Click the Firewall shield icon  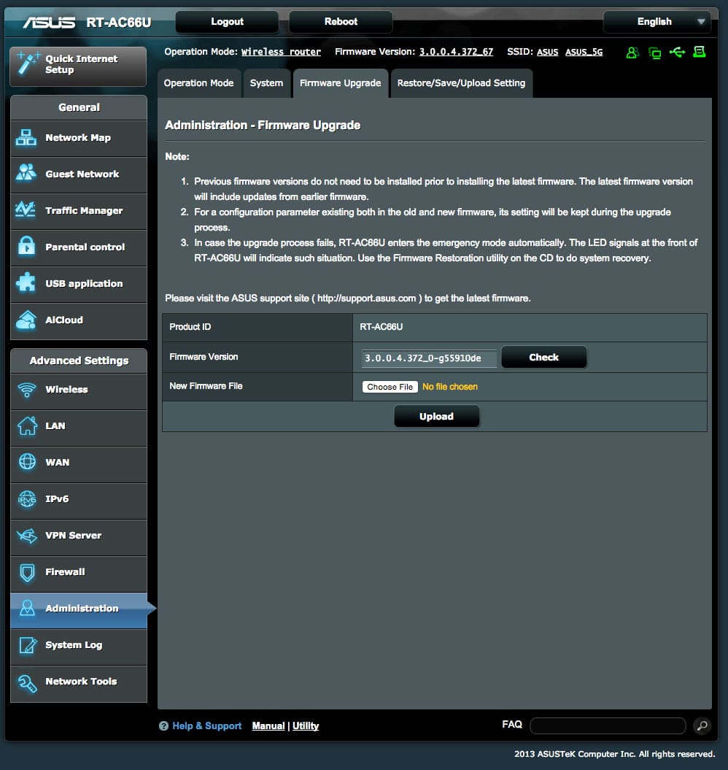pyautogui.click(x=28, y=572)
